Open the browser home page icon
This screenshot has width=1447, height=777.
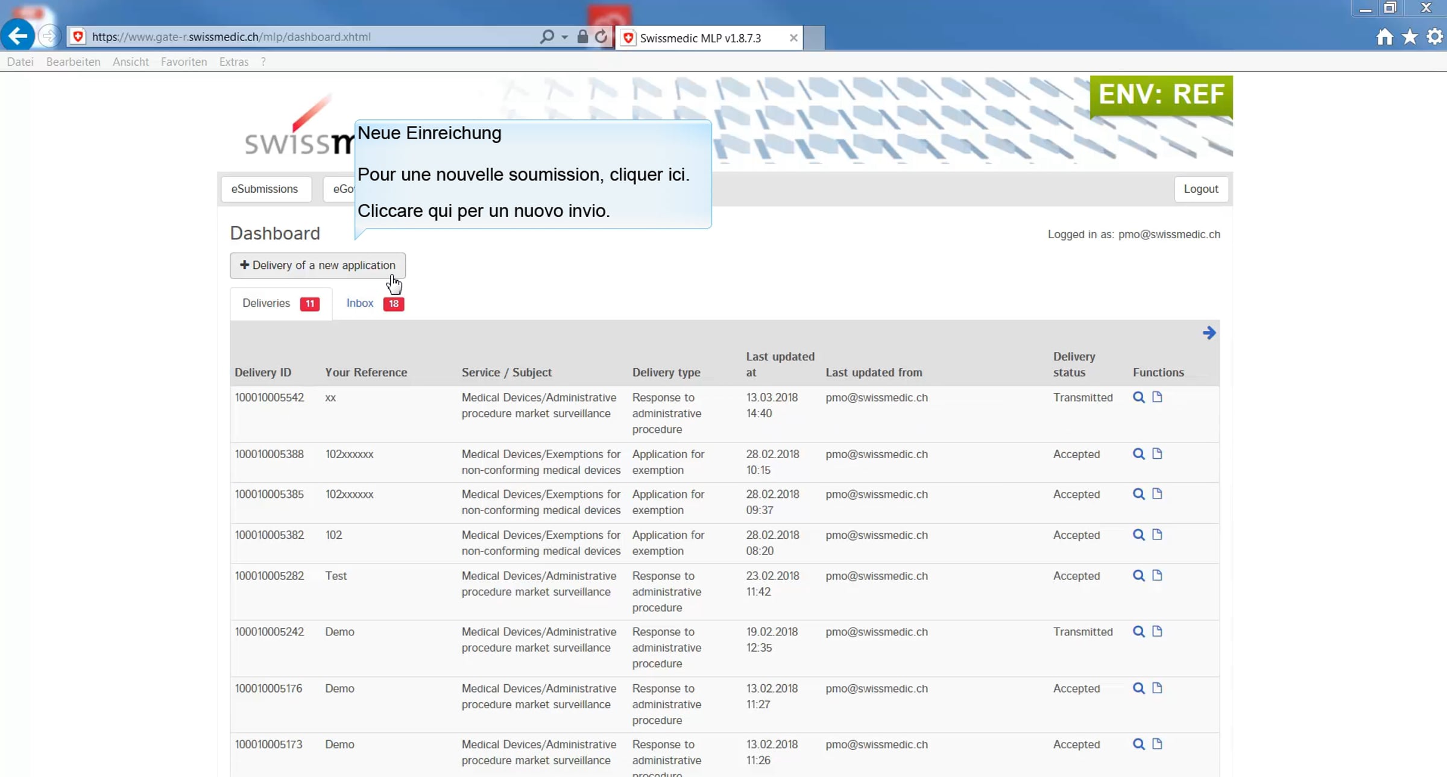coord(1385,37)
